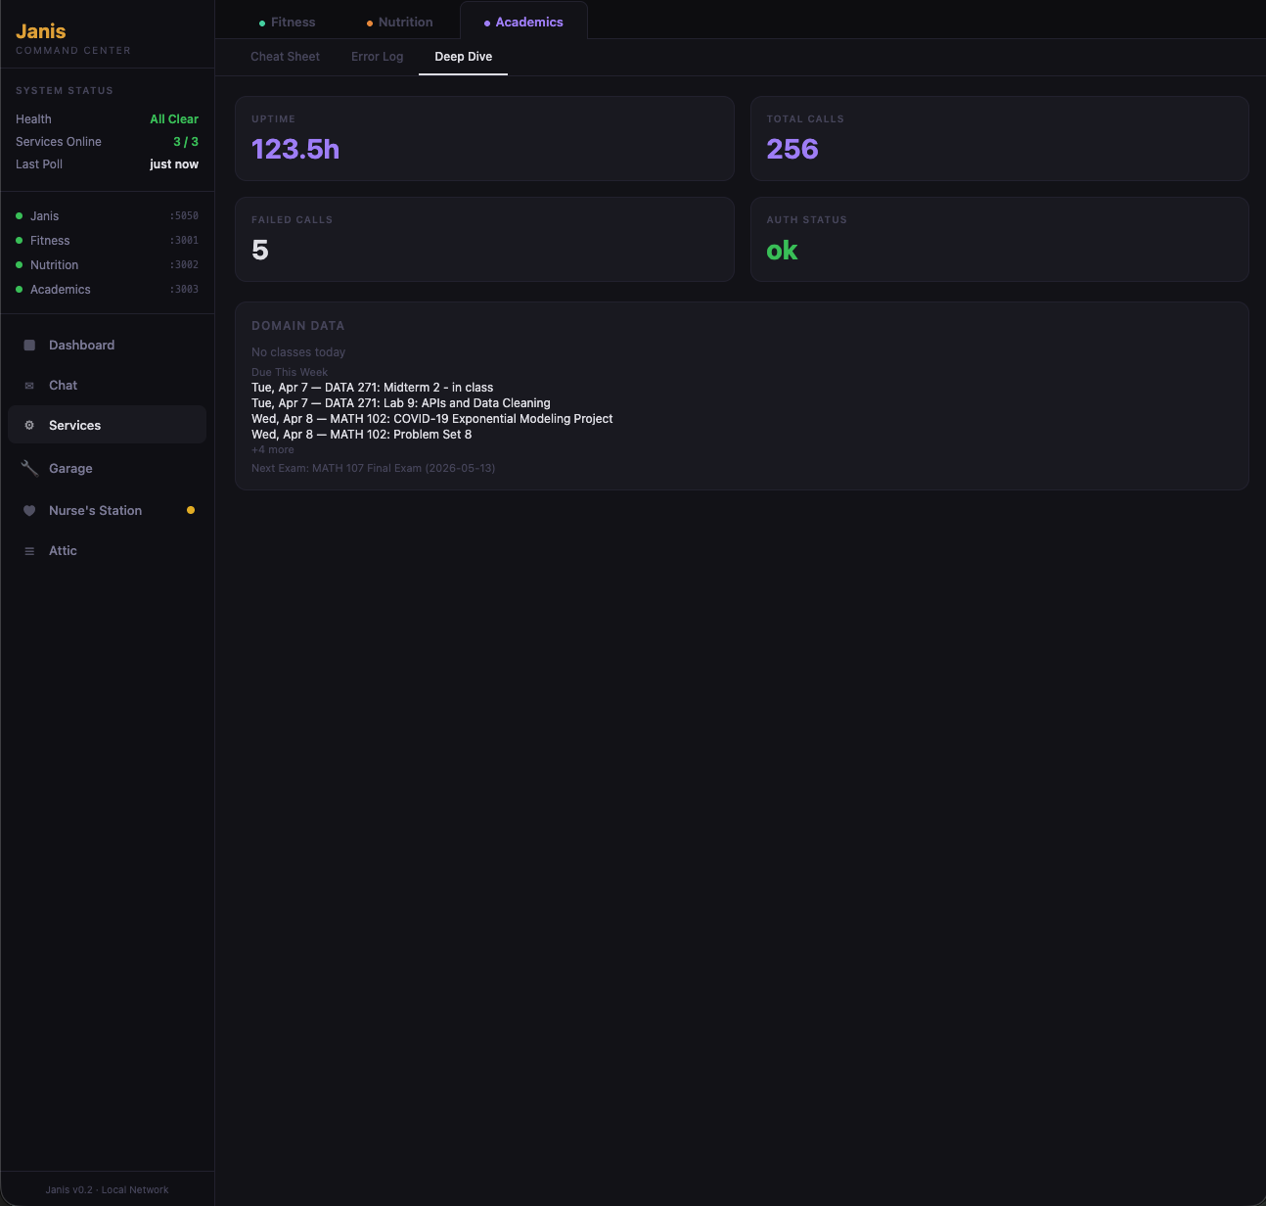Click the Services gear icon

[x=29, y=426]
